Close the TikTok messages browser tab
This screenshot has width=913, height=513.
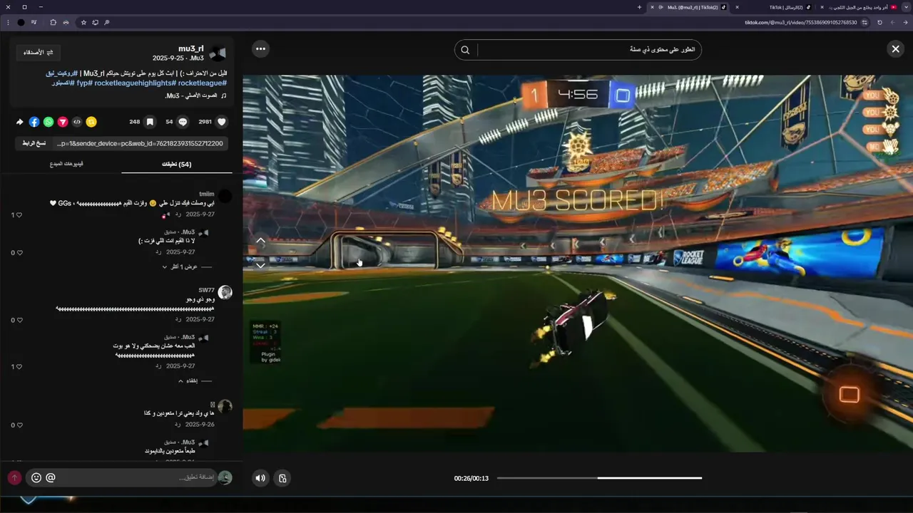pyautogui.click(x=737, y=7)
